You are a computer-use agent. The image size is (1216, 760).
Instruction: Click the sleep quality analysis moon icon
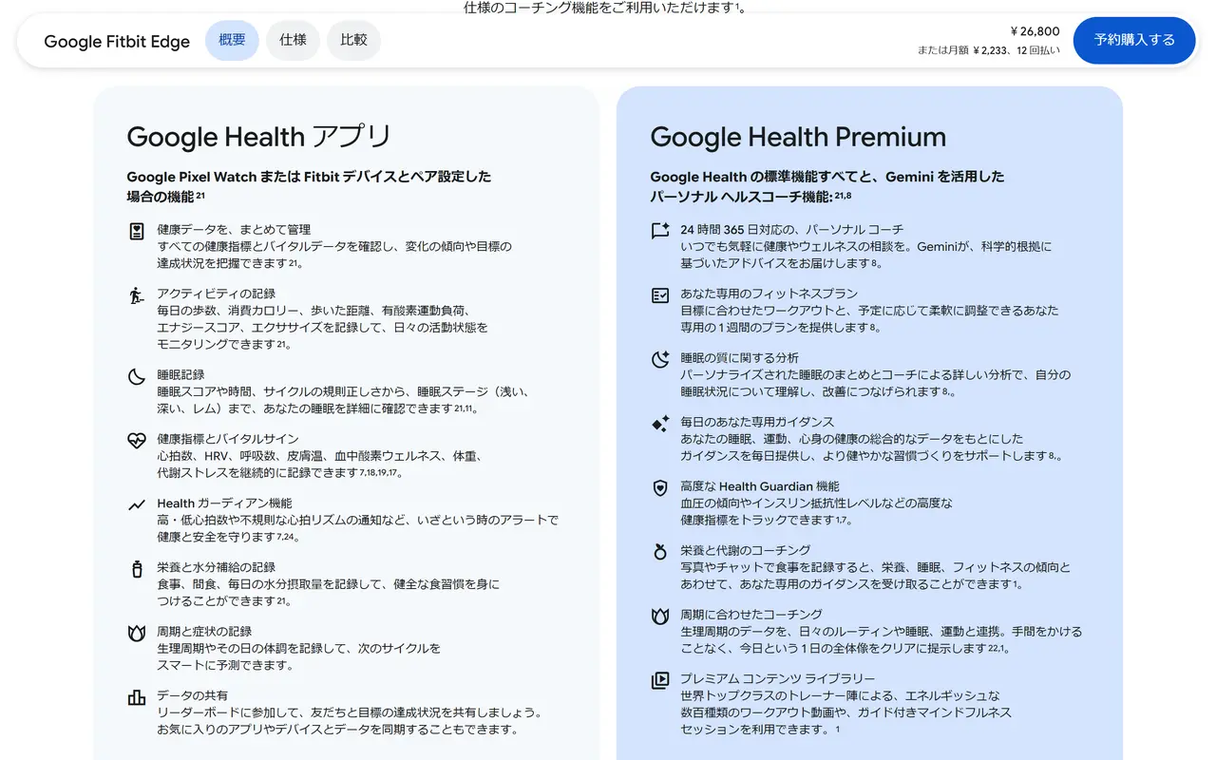(660, 359)
